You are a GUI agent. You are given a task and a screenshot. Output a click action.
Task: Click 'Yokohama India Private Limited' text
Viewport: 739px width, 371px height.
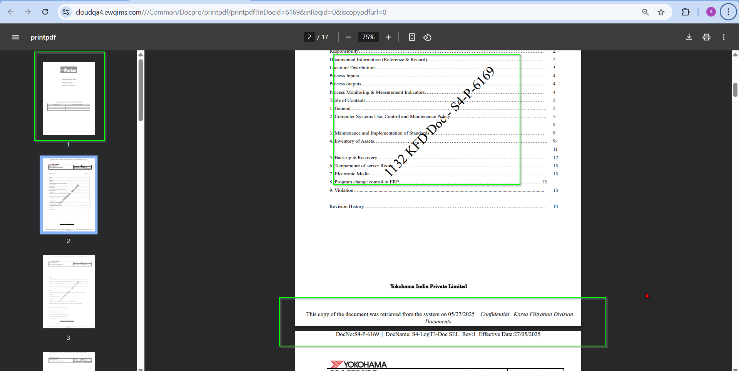point(428,286)
